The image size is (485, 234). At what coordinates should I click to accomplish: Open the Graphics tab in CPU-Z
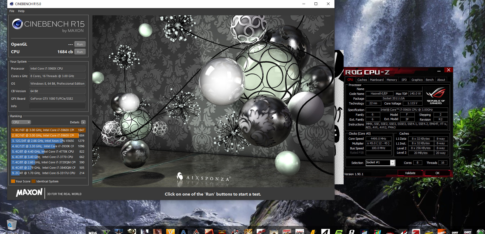tap(417, 80)
